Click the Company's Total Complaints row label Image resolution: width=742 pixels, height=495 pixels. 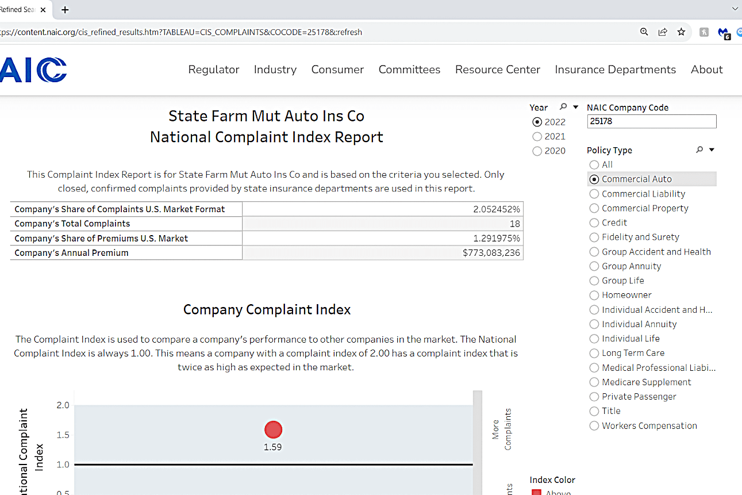[x=72, y=224]
